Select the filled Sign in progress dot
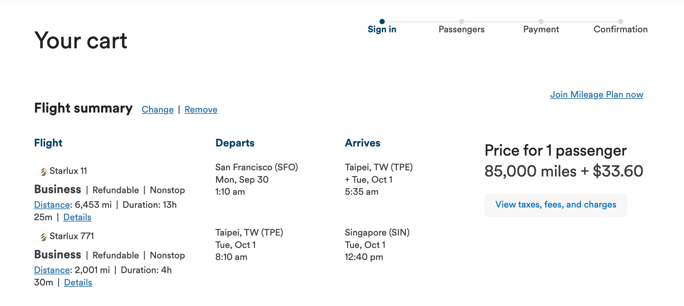This screenshot has height=306, width=684. click(382, 22)
